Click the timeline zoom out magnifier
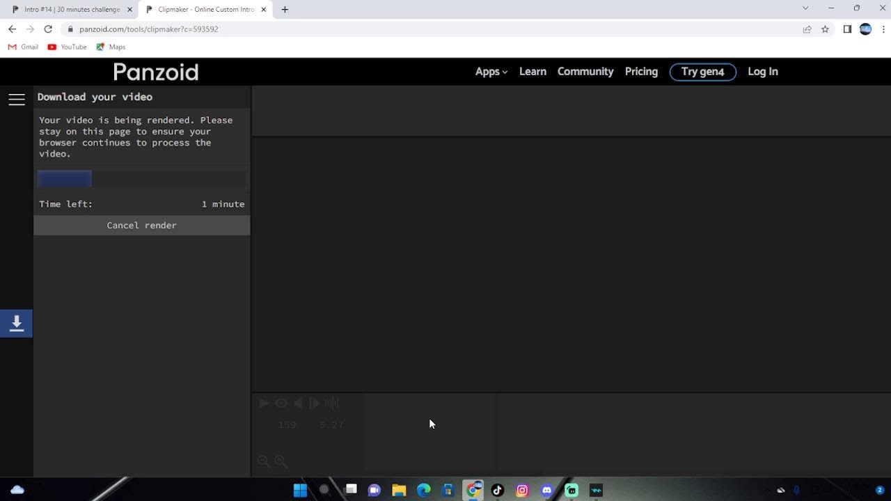Image resolution: width=891 pixels, height=501 pixels. coord(263,461)
